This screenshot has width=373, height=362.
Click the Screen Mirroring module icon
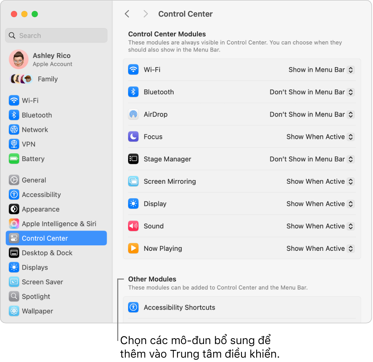[x=133, y=181]
